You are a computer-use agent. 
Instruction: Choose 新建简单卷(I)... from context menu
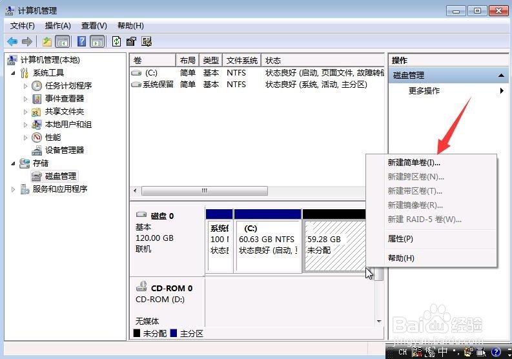[431, 162]
